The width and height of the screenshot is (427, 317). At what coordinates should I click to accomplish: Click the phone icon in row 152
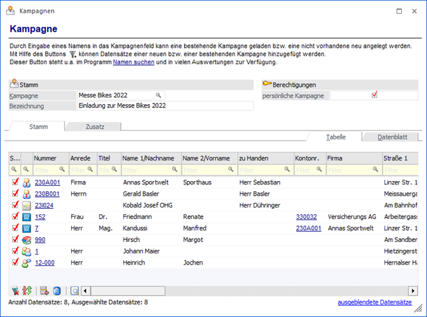pos(27,216)
